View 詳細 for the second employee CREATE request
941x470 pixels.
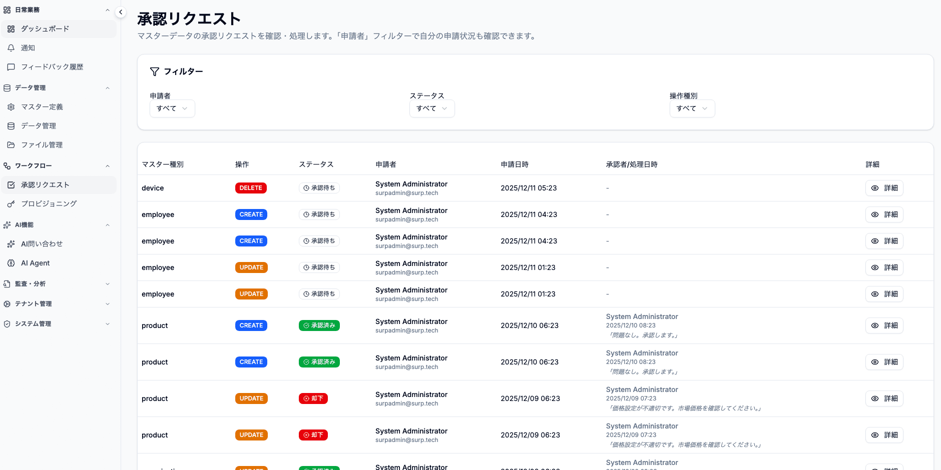click(884, 241)
